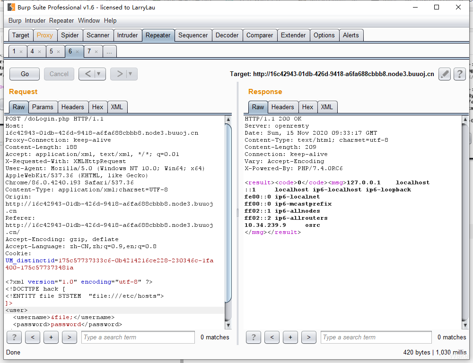The image size is (473, 363).
Task: Open the Repeater help question-mark icon
Action: pos(460,74)
